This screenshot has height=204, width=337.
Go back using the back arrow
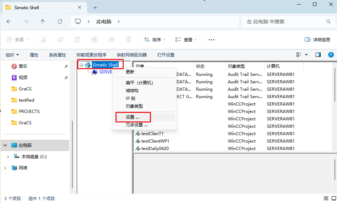[9, 22]
